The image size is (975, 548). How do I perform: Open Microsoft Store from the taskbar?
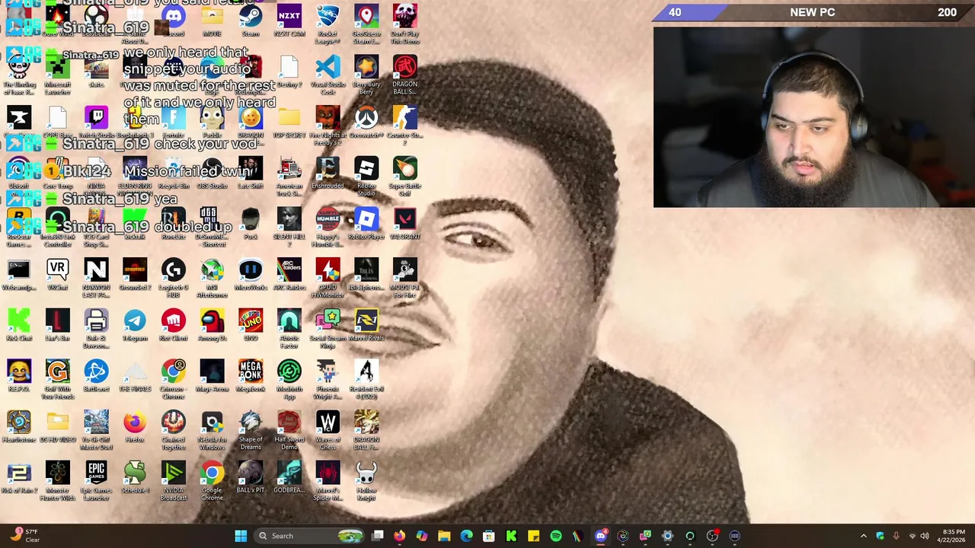click(x=489, y=536)
